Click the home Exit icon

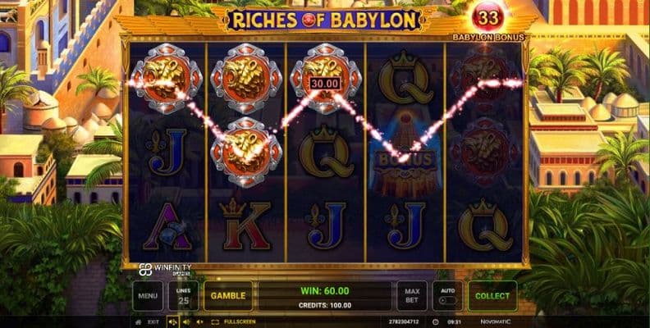coord(139,321)
